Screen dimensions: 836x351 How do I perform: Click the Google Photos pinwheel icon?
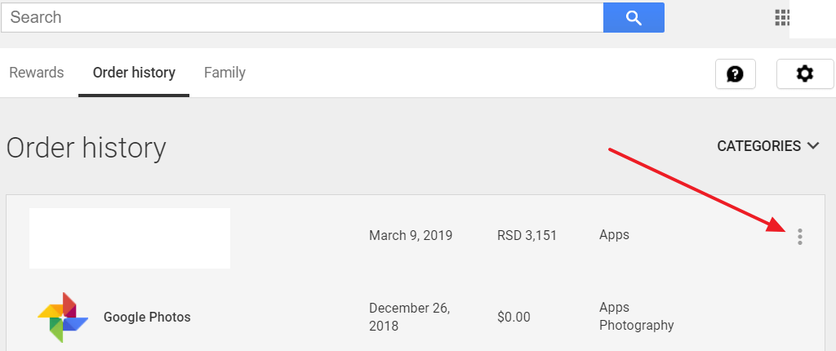[x=63, y=318]
